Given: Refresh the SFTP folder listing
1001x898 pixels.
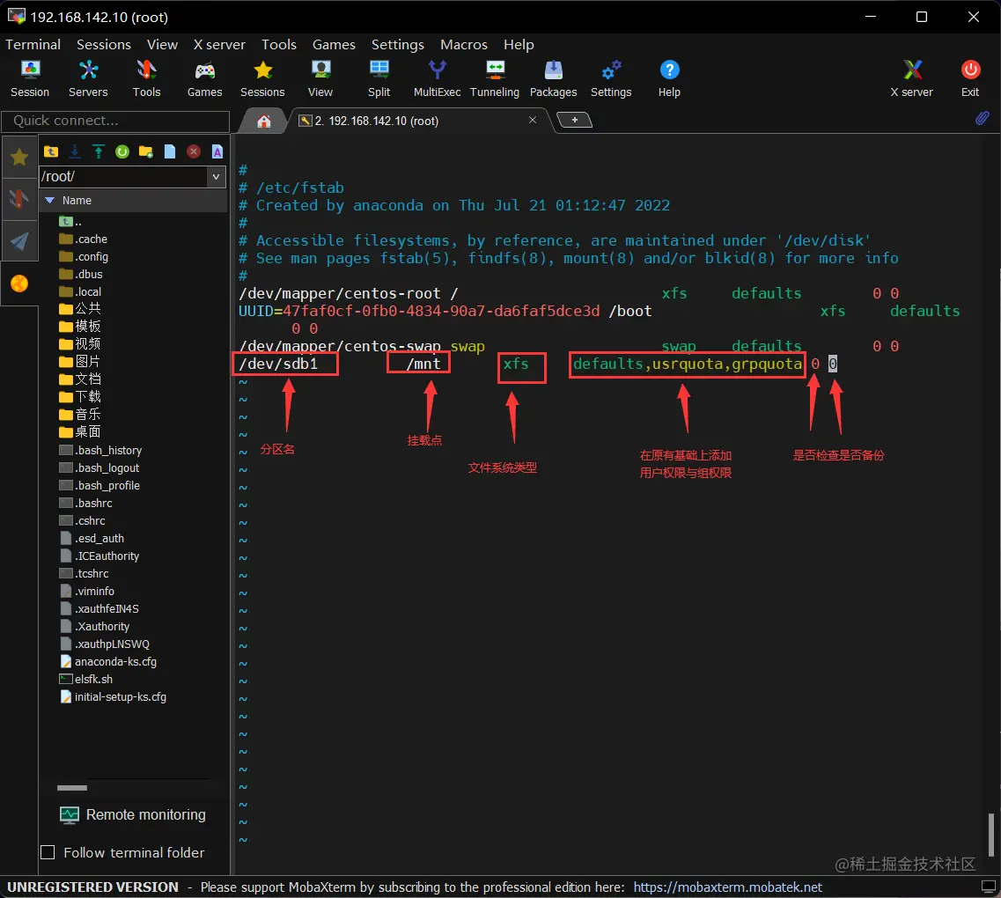Looking at the screenshot, I should point(121,151).
